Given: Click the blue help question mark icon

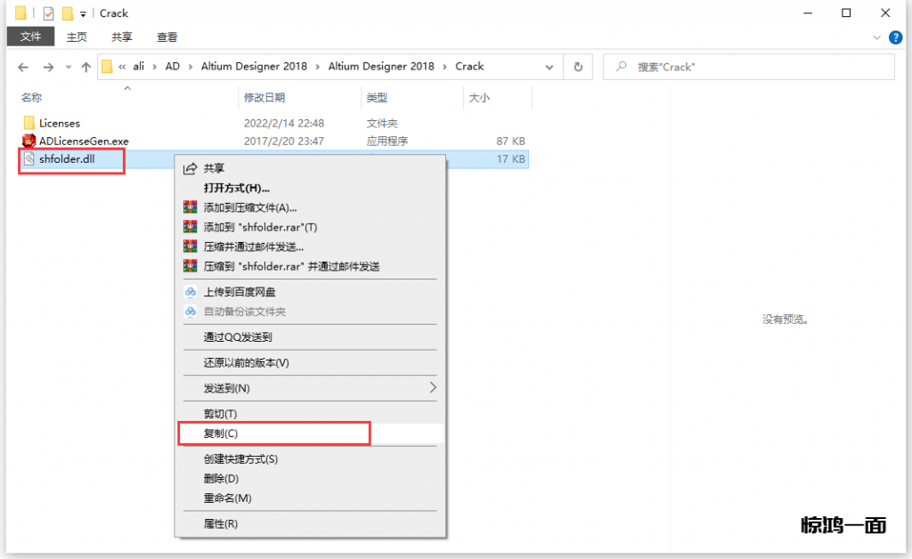Looking at the screenshot, I should pyautogui.click(x=896, y=36).
